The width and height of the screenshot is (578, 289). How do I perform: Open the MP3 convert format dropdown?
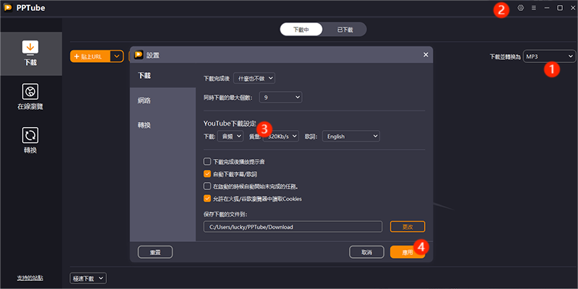pos(549,56)
